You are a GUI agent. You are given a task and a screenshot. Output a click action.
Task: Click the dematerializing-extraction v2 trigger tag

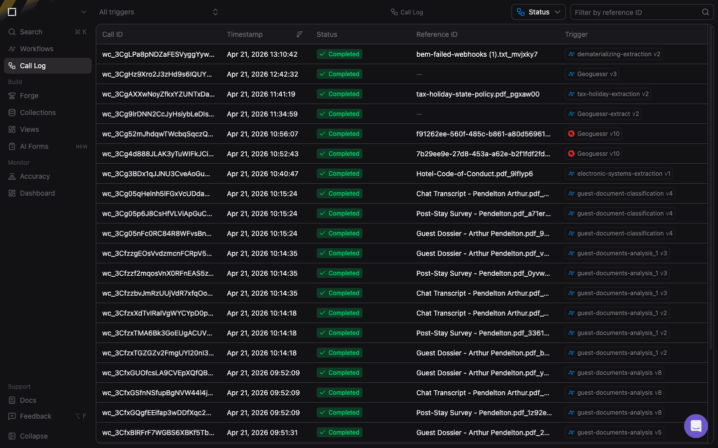point(614,54)
